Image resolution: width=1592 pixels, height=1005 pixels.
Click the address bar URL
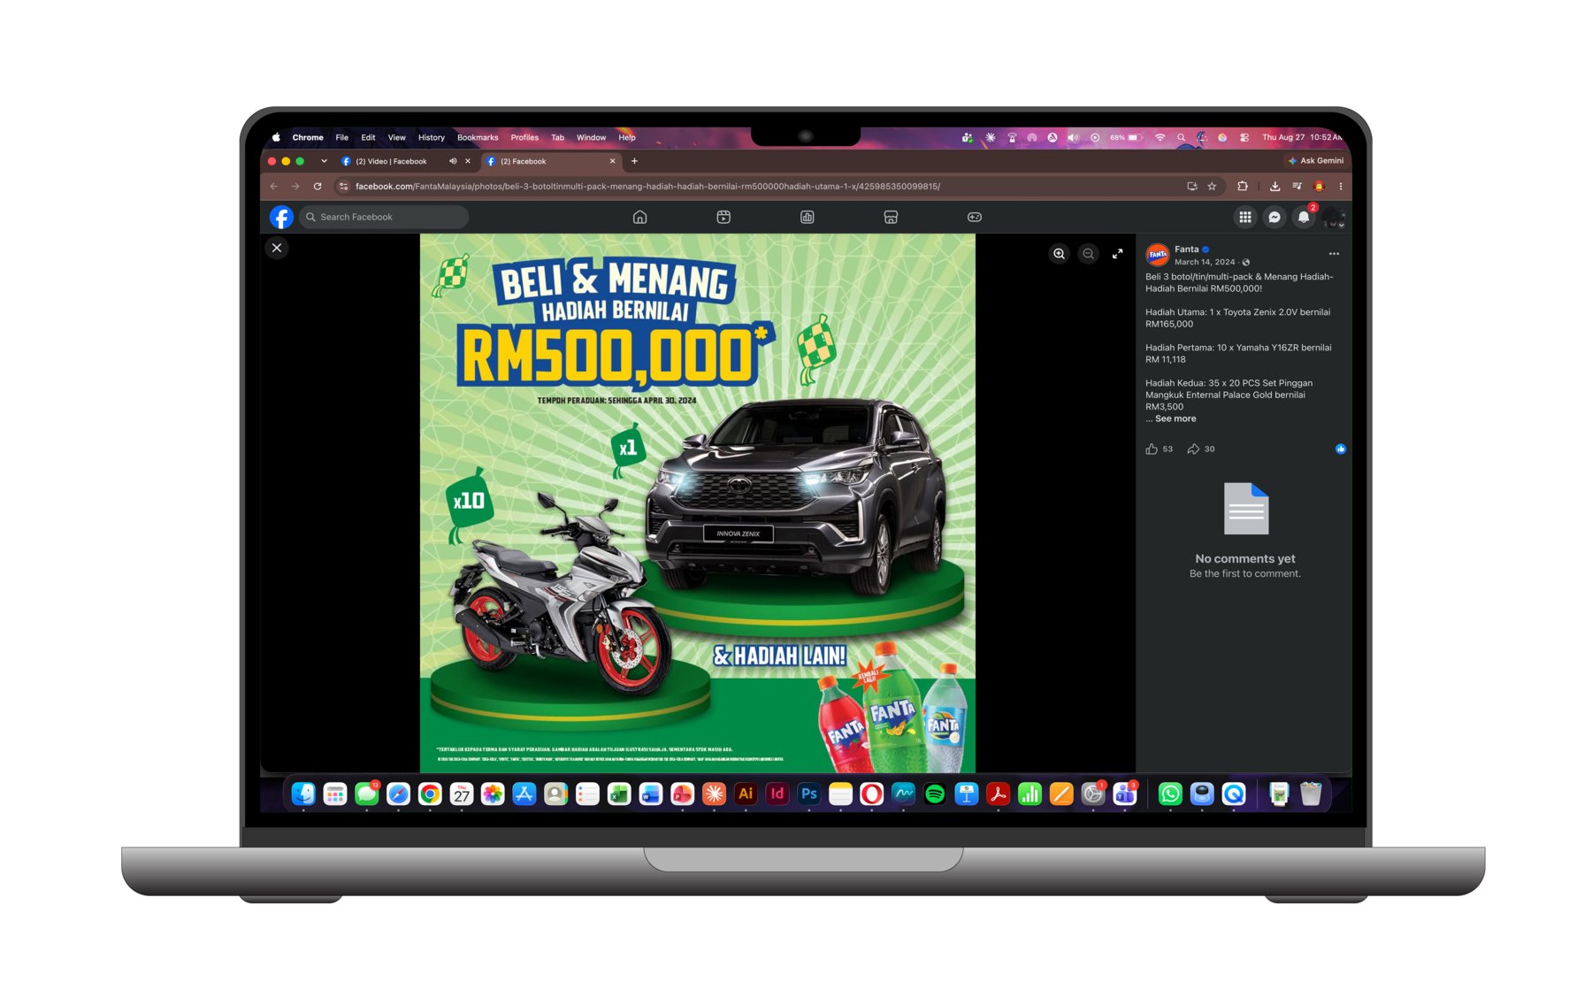click(x=647, y=187)
